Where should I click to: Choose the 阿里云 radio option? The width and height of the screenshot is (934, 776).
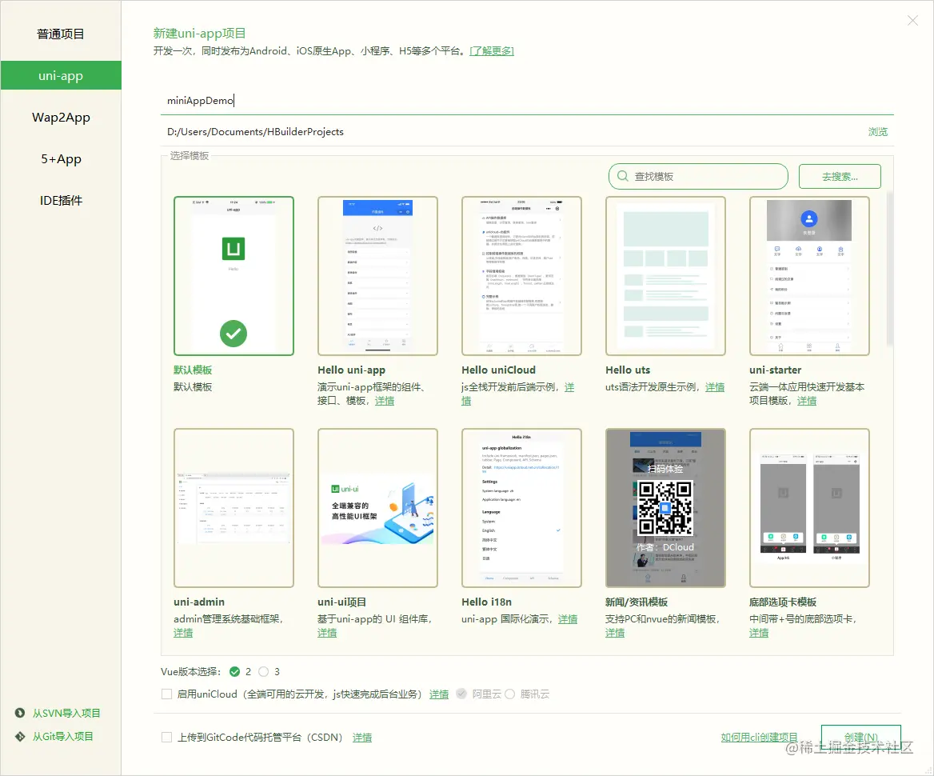coord(461,694)
